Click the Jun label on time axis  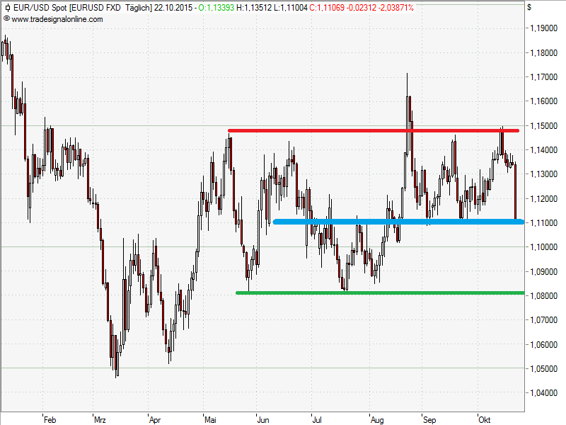(x=263, y=420)
